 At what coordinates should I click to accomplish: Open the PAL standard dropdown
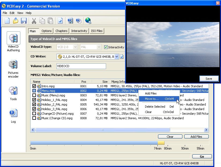pyautogui.click(x=91, y=47)
